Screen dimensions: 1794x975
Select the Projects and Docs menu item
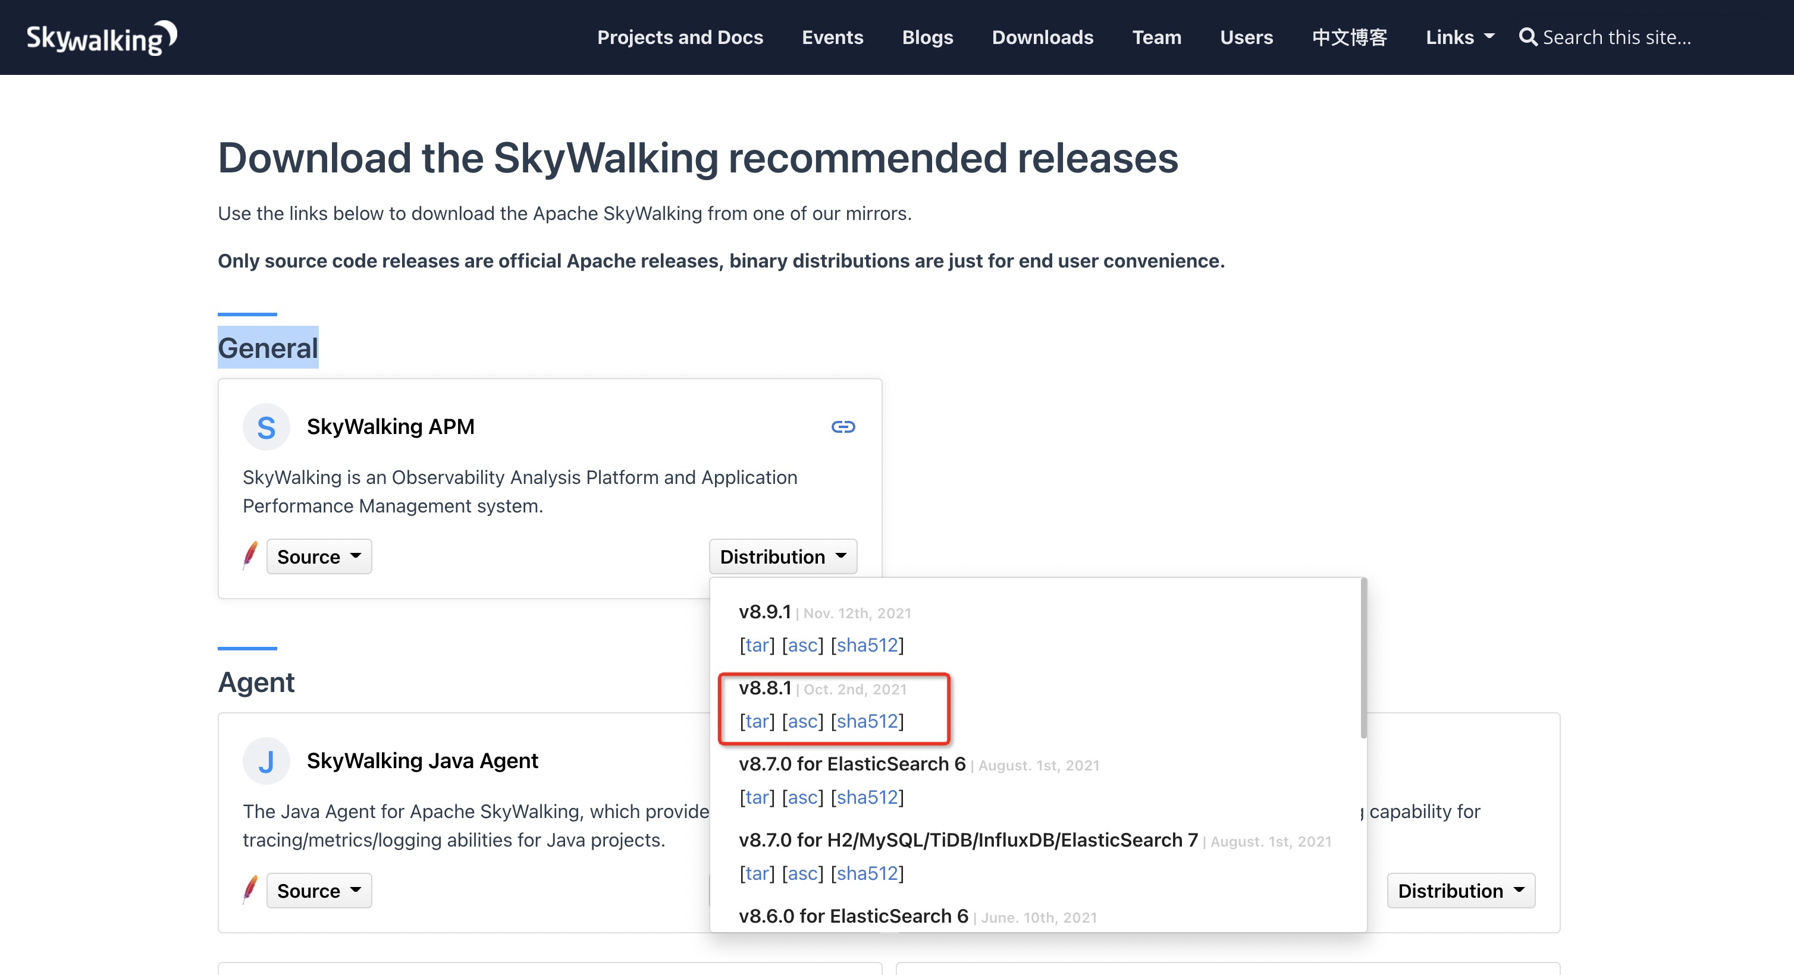[x=680, y=37]
